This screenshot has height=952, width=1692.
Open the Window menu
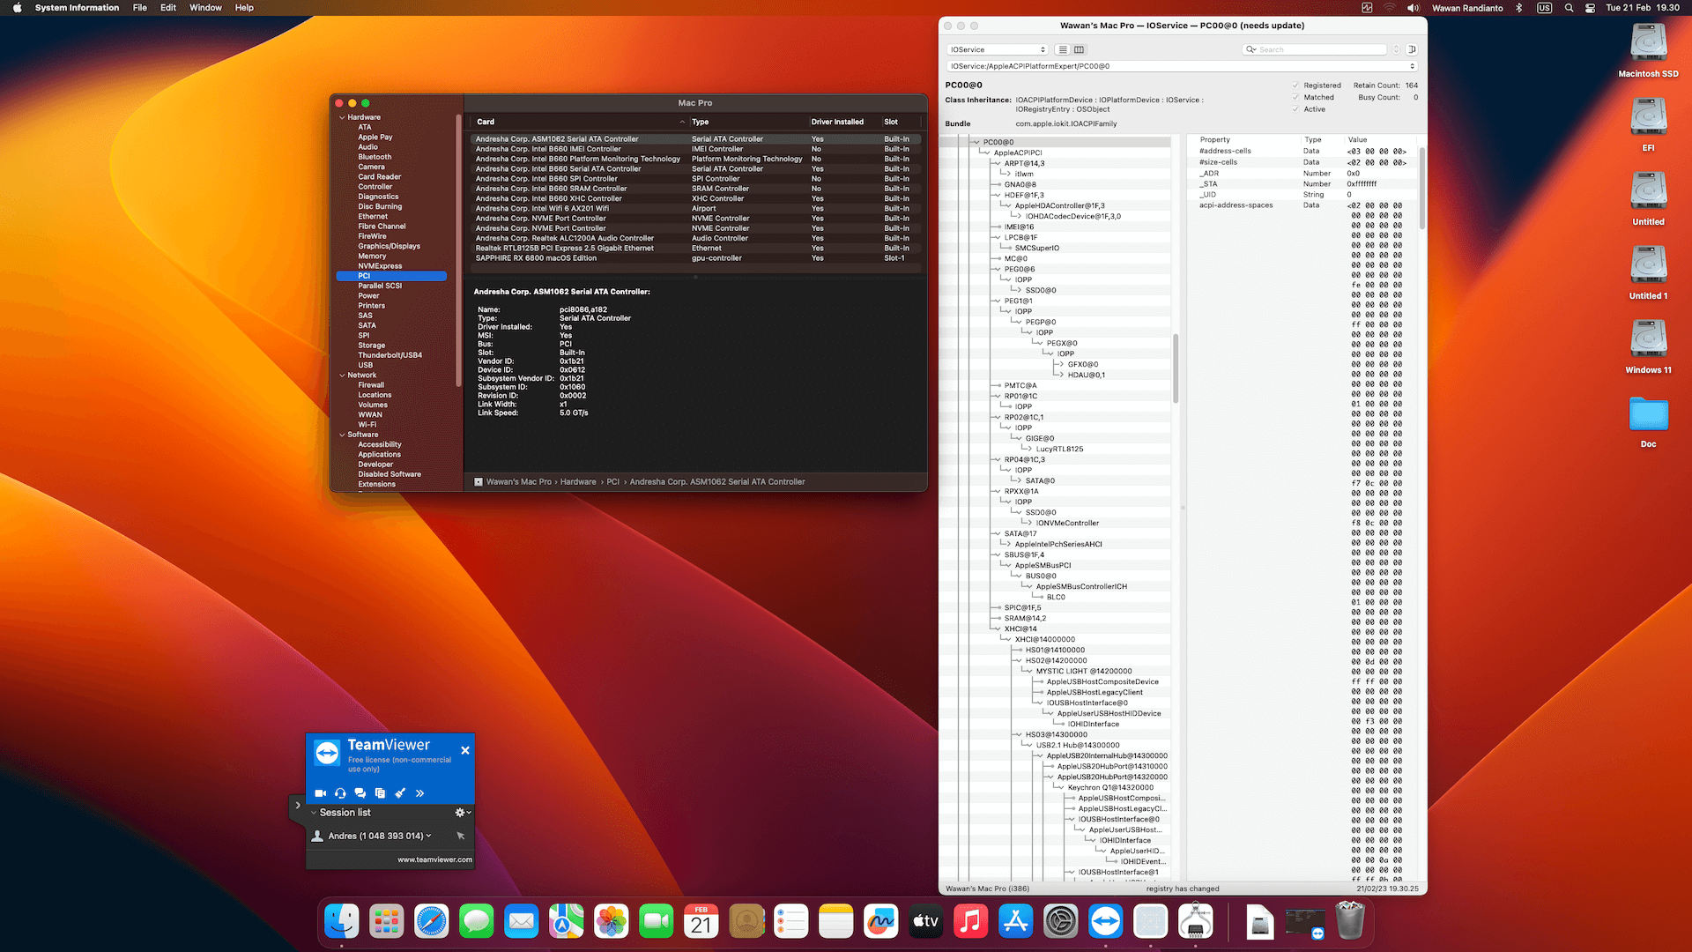(205, 8)
